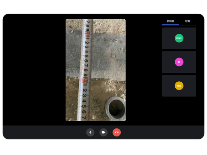Turn off the video camera
The width and height of the screenshot is (207, 155).
pos(103,132)
